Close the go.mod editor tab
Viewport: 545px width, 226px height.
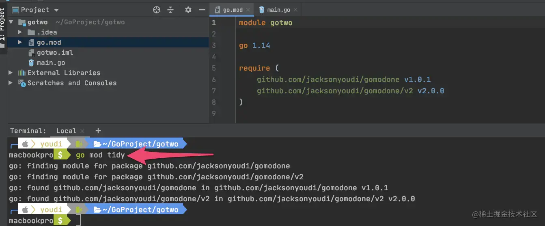(x=248, y=10)
